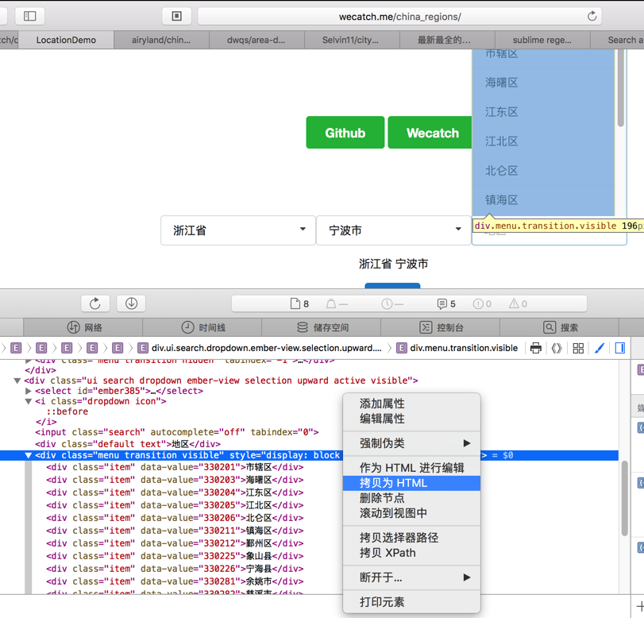The image size is (644, 618).
Task: Choose 作为 HTML 进行编辑
Action: click(x=411, y=468)
